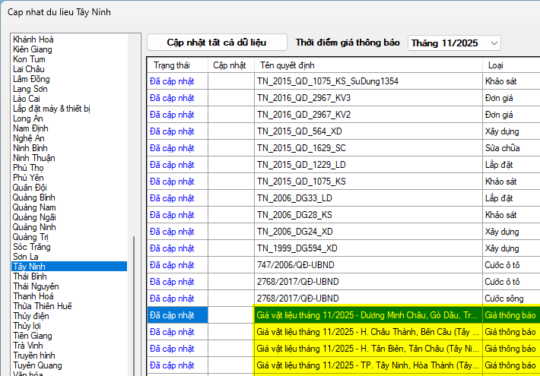
Task: Click the Cập nhật cell for TN_2006_DG33_LD
Action: pyautogui.click(x=231, y=198)
